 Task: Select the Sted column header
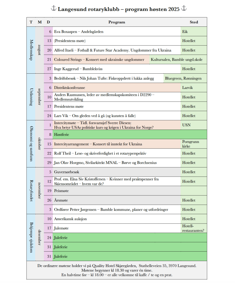click(x=194, y=22)
